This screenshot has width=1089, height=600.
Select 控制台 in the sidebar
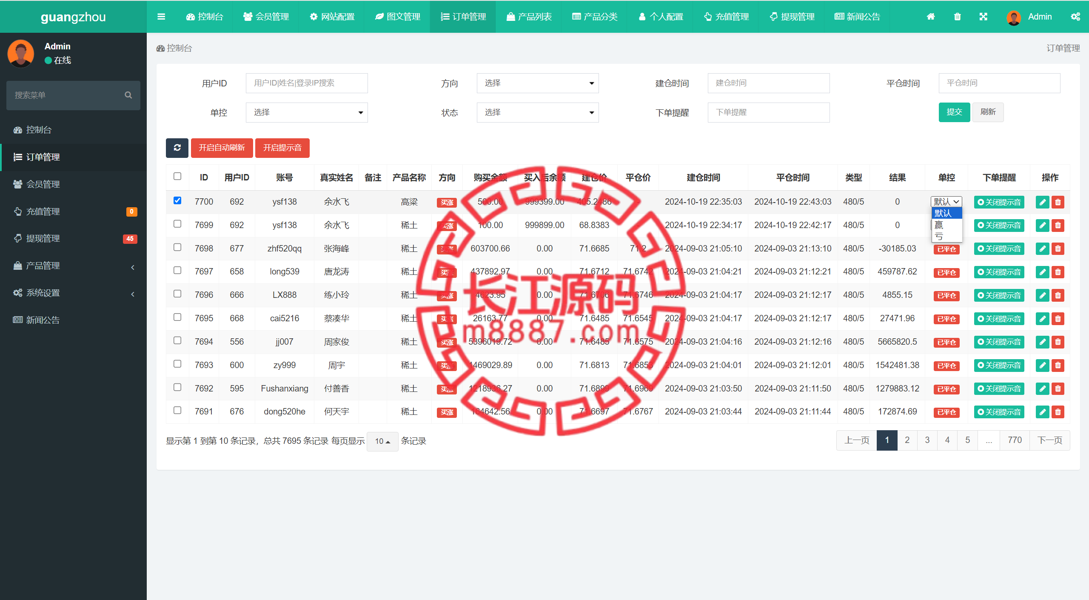(x=73, y=130)
